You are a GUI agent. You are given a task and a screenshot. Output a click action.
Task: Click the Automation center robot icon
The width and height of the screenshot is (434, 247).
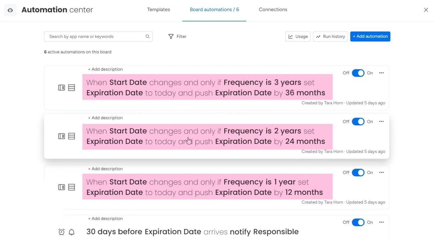tap(10, 10)
